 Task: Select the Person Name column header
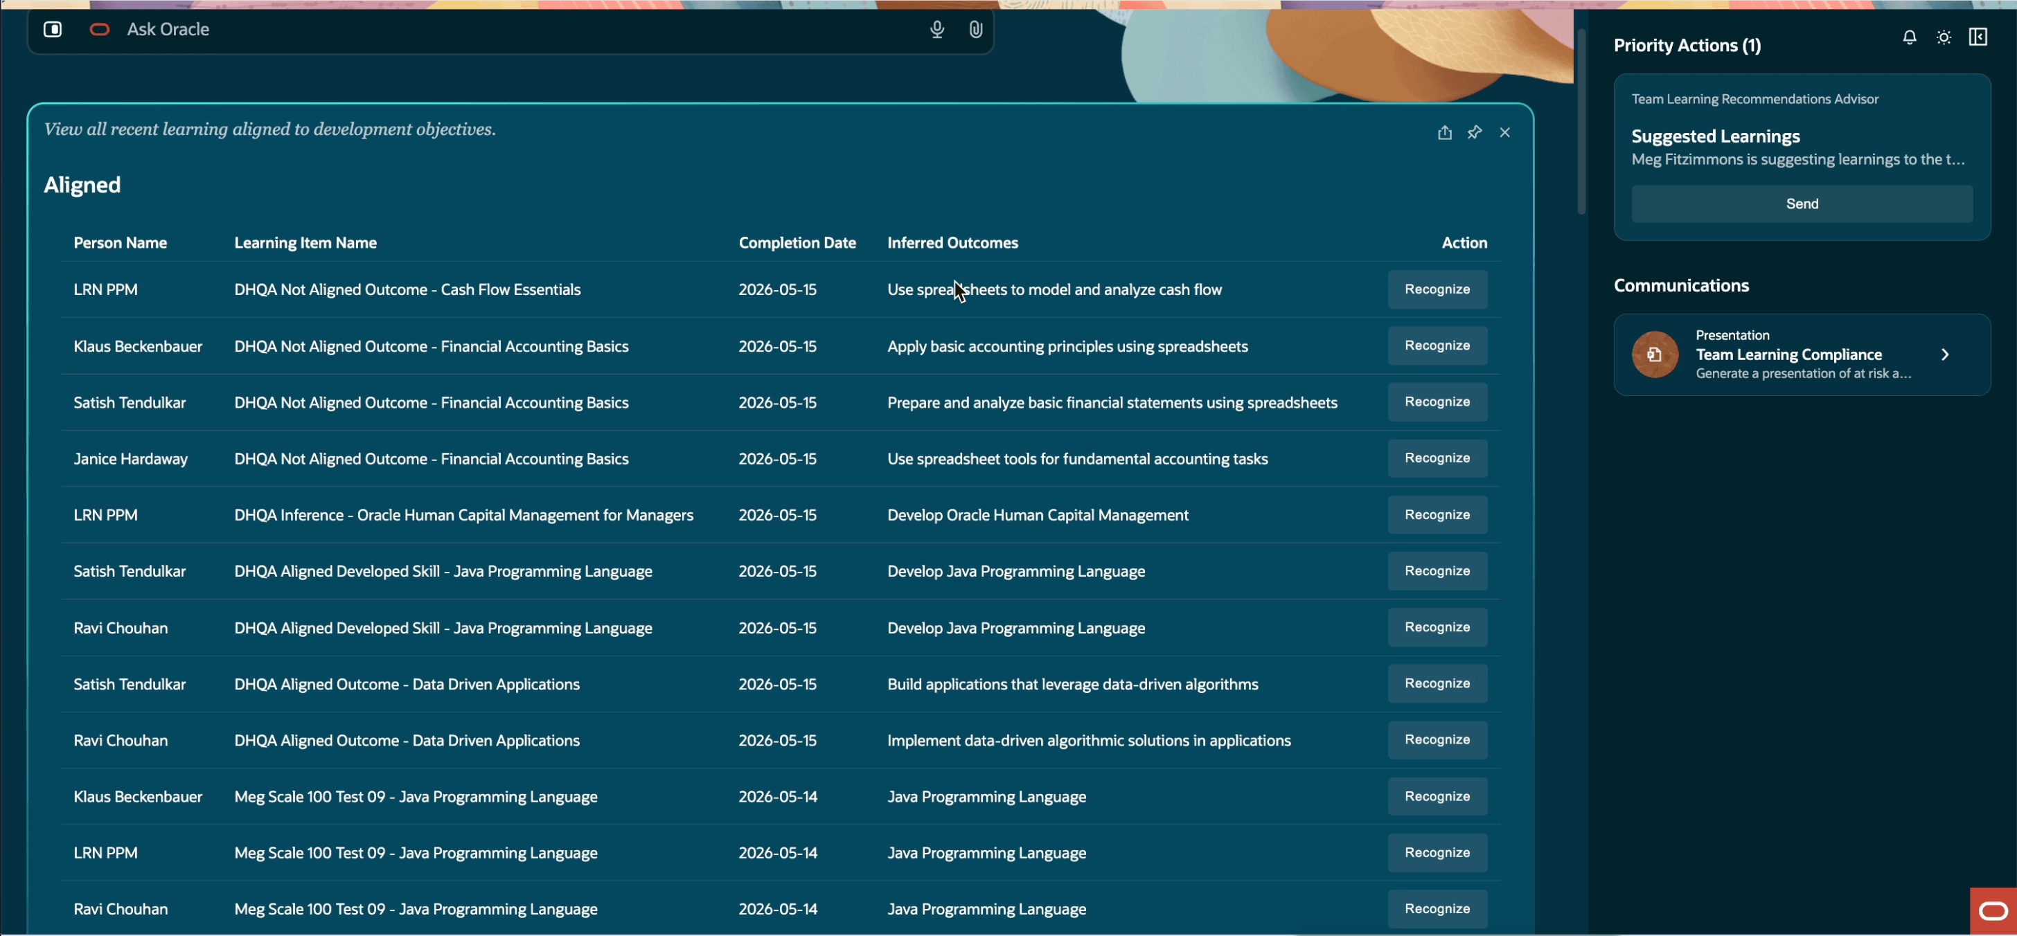coord(120,242)
